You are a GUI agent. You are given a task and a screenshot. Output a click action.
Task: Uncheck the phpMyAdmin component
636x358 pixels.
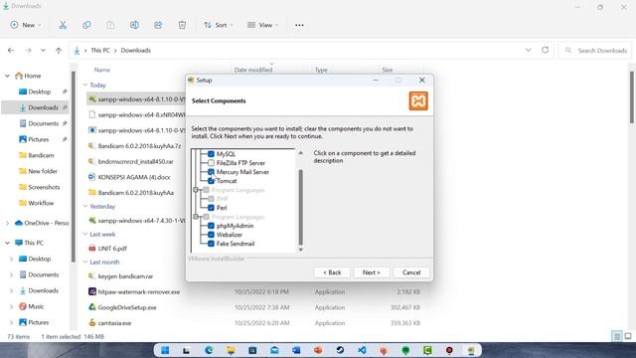pyautogui.click(x=211, y=226)
